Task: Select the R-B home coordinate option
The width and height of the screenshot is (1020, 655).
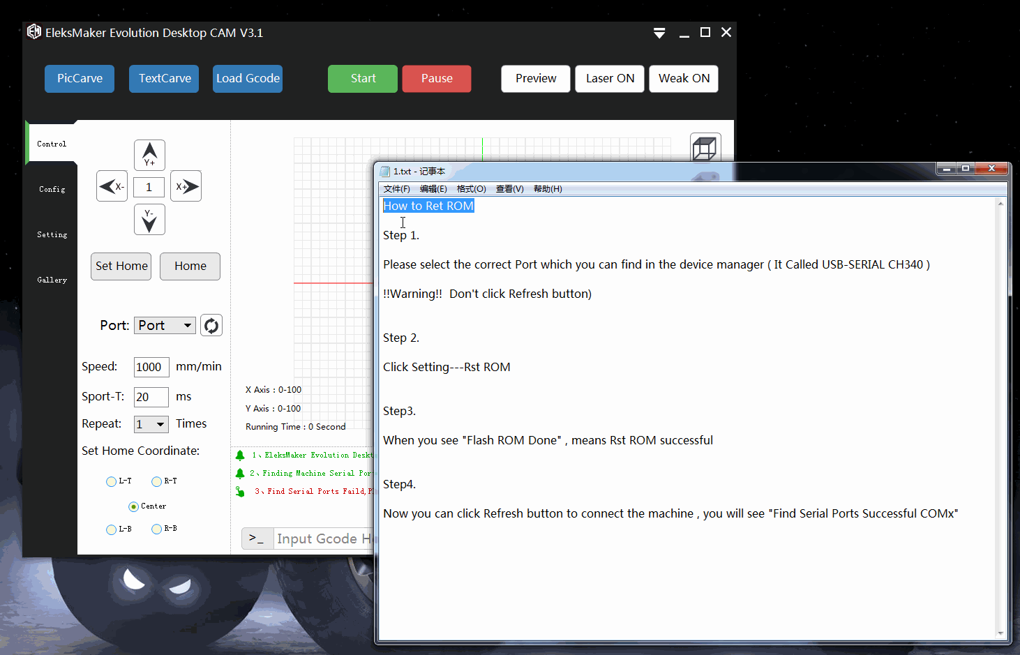Action: point(156,529)
